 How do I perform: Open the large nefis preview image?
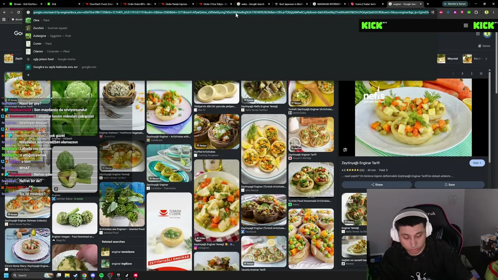point(413,118)
